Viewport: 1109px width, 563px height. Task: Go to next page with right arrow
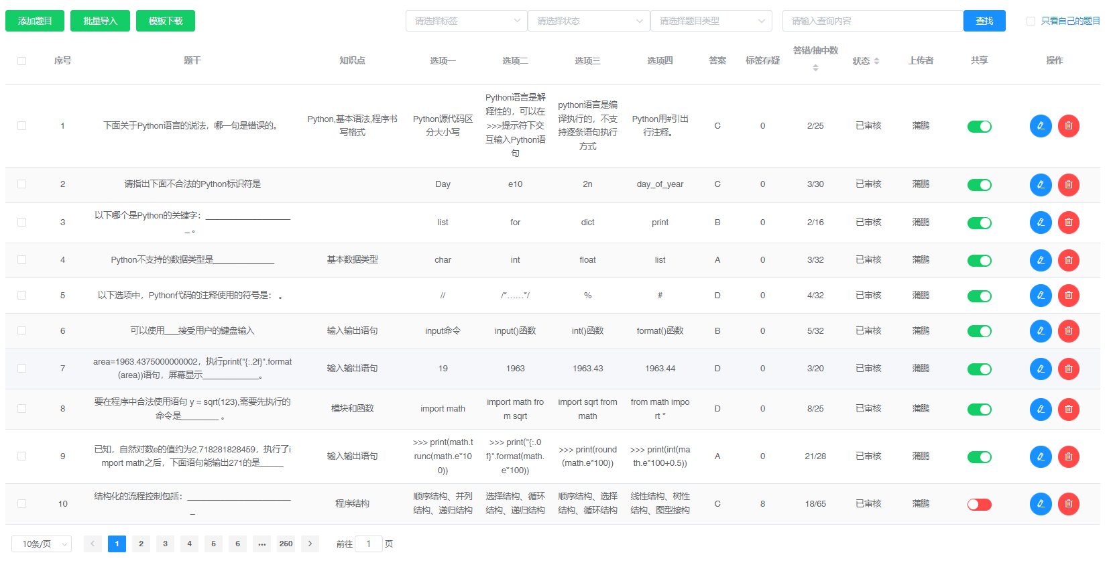click(310, 544)
